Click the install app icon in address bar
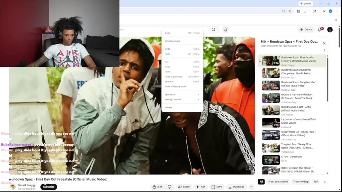Image resolution: width=342 pixels, height=192 pixels. click(284, 11)
